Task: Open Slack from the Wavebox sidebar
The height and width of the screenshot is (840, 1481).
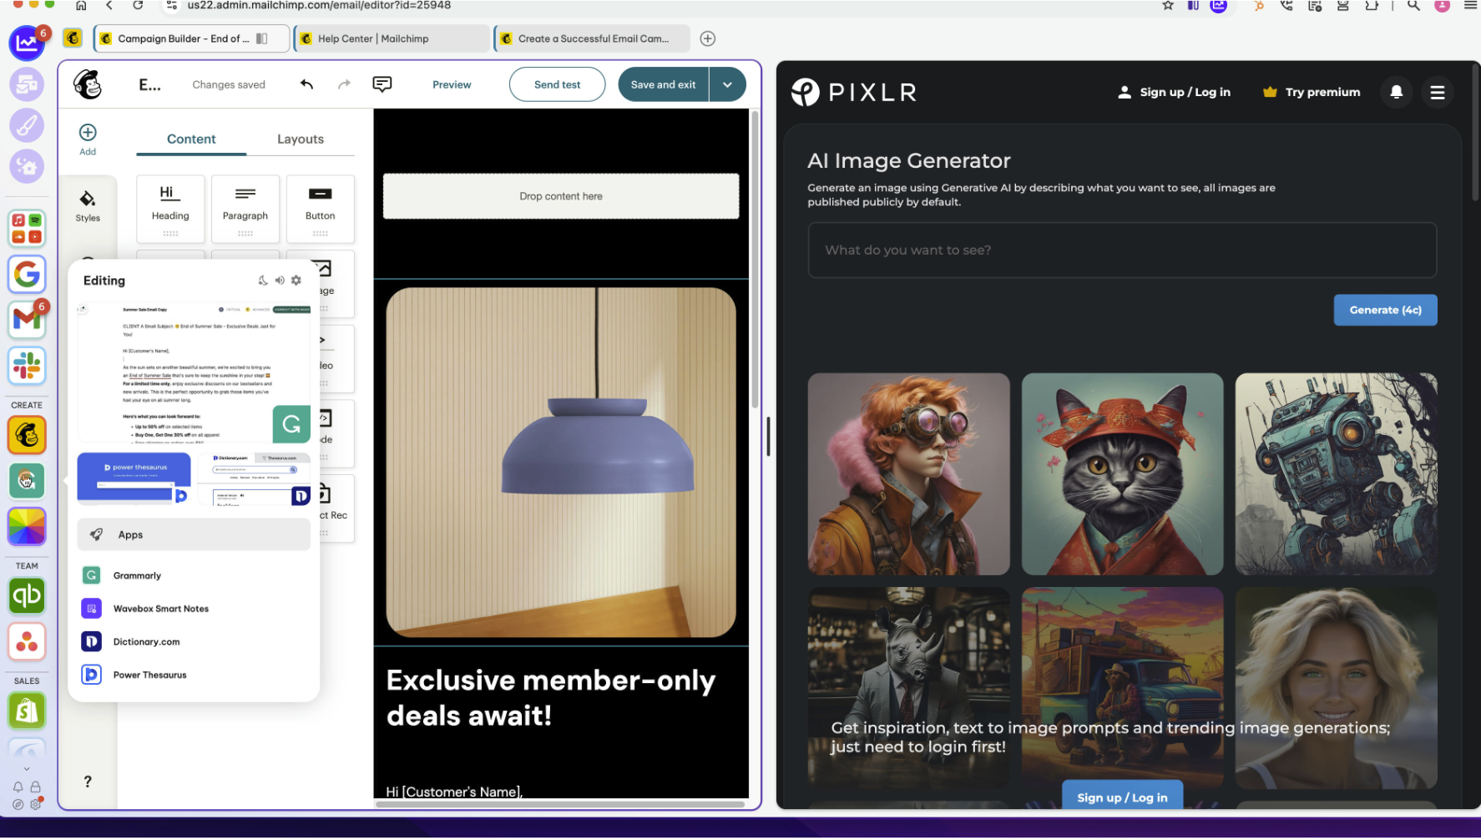Action: click(27, 366)
